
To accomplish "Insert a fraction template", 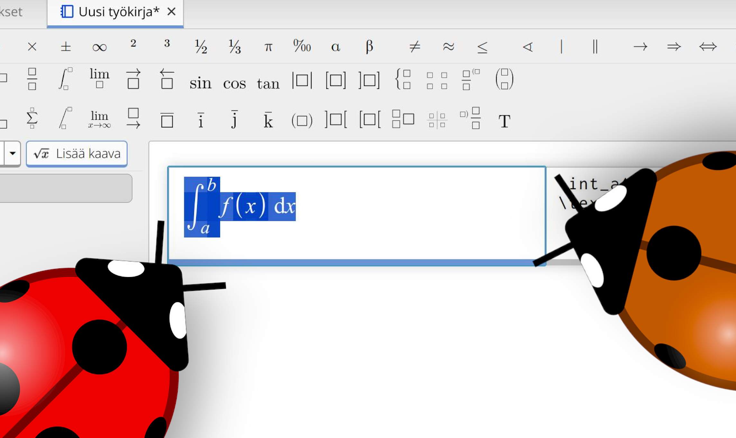I will 32,79.
